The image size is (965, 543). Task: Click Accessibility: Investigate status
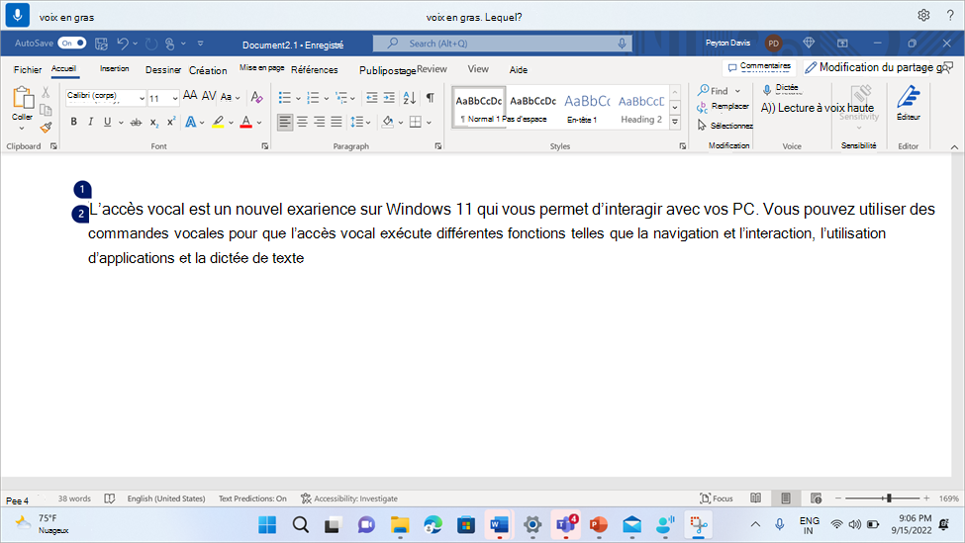(349, 498)
